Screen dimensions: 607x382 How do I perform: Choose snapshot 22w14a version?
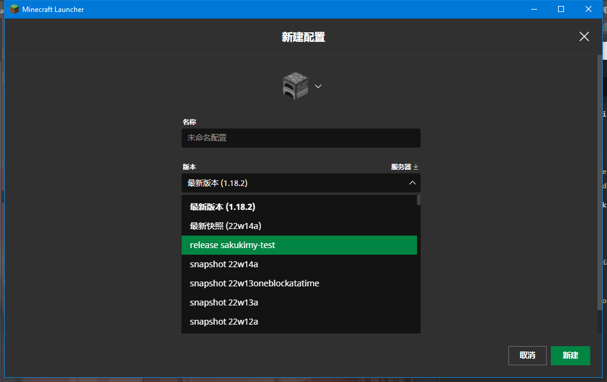(299, 264)
